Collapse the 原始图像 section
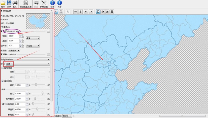Screen dimensions: 208x118 click(x=1, y=11)
